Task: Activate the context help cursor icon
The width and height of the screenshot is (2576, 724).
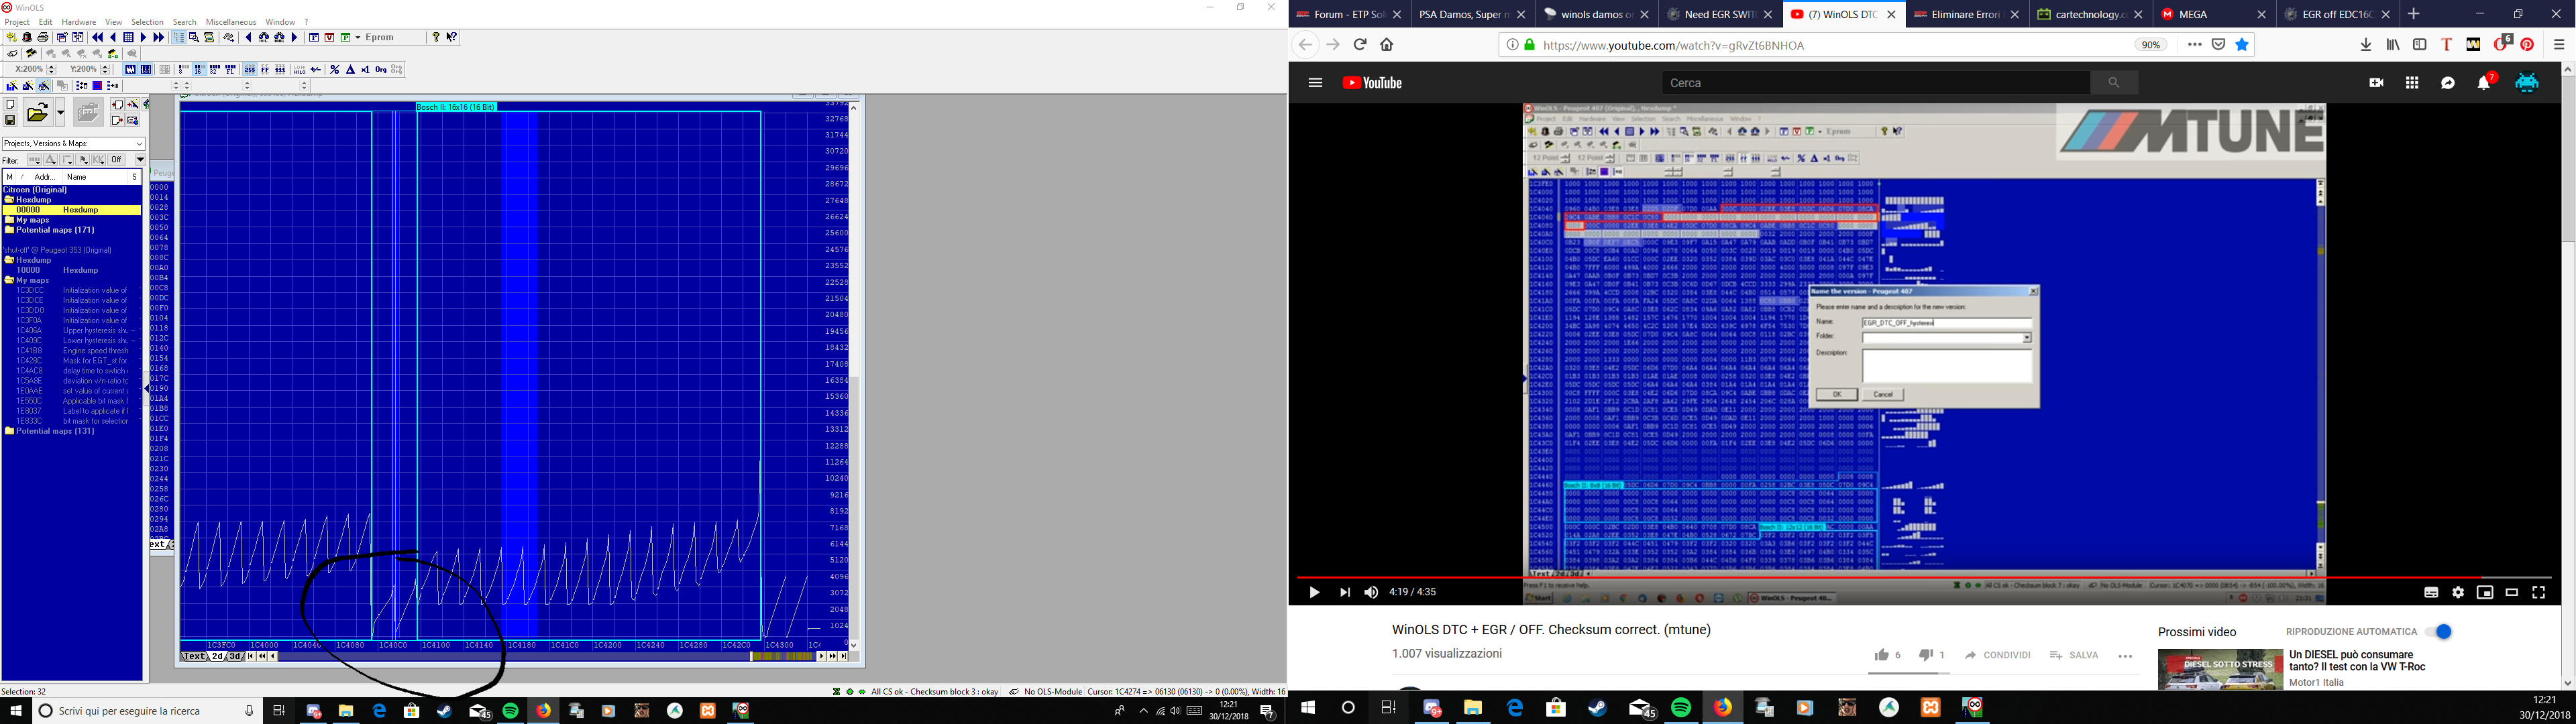Action: [x=452, y=38]
